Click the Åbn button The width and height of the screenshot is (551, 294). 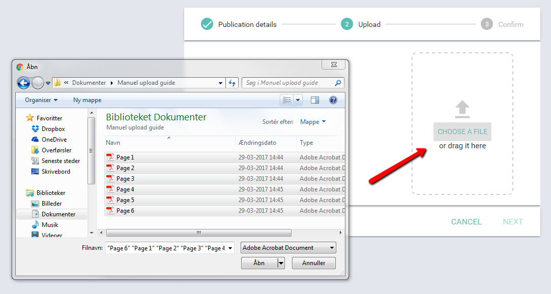coord(259,263)
